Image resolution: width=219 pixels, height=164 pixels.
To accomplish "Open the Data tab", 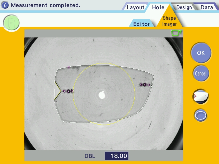I will coord(207,7).
